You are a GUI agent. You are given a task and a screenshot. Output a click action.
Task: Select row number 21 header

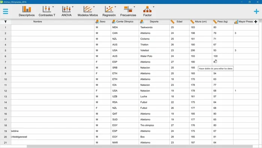[x=6, y=143]
